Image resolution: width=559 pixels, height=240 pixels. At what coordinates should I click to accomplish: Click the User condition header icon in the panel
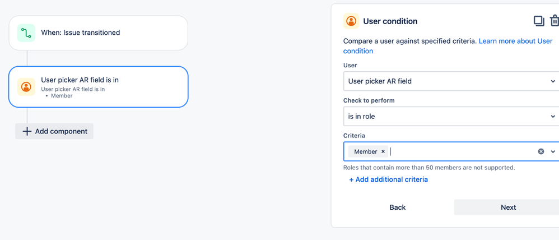point(351,21)
